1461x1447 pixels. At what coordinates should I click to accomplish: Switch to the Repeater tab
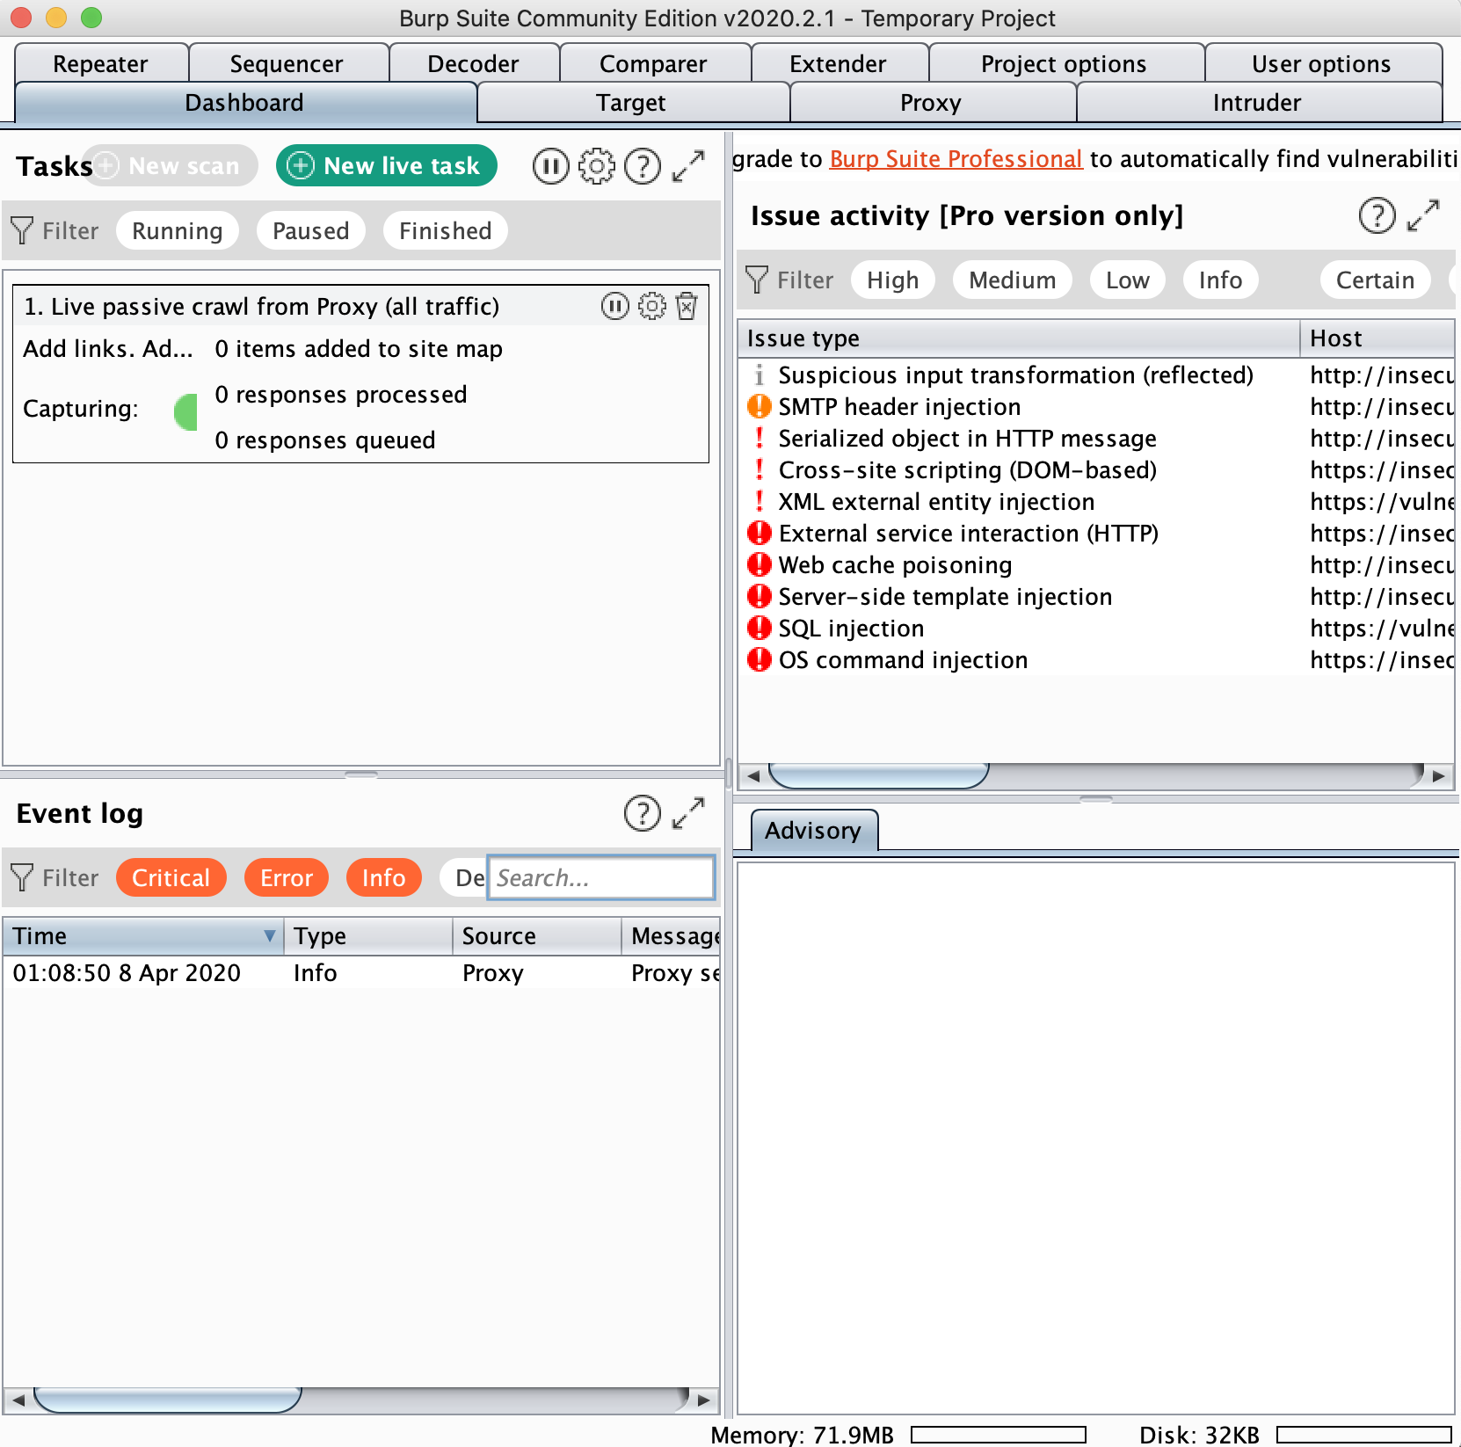tap(100, 63)
